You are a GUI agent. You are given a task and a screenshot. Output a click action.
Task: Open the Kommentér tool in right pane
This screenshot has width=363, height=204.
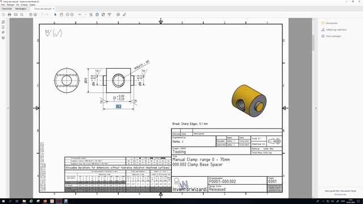tap(330, 23)
